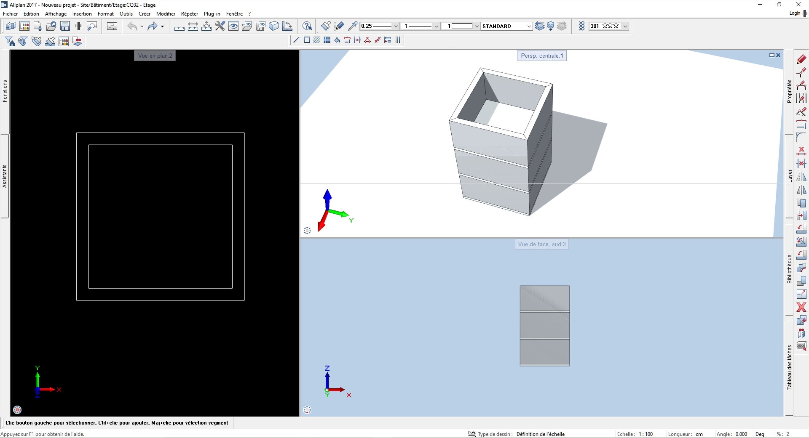809x438 pixels.
Task: Click the Login button
Action: coord(795,13)
